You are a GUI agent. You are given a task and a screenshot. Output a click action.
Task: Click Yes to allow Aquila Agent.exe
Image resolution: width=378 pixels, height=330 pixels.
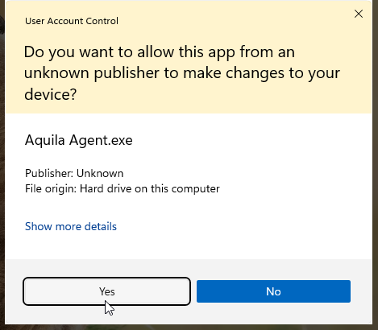pos(107,291)
